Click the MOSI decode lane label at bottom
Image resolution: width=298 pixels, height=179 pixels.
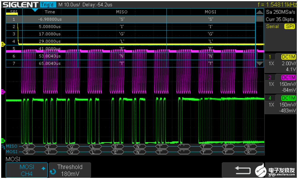click(x=12, y=152)
